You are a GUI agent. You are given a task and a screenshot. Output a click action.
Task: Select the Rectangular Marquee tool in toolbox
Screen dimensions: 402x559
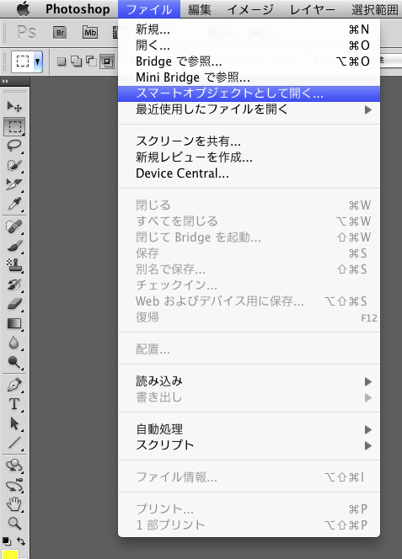tap(14, 126)
